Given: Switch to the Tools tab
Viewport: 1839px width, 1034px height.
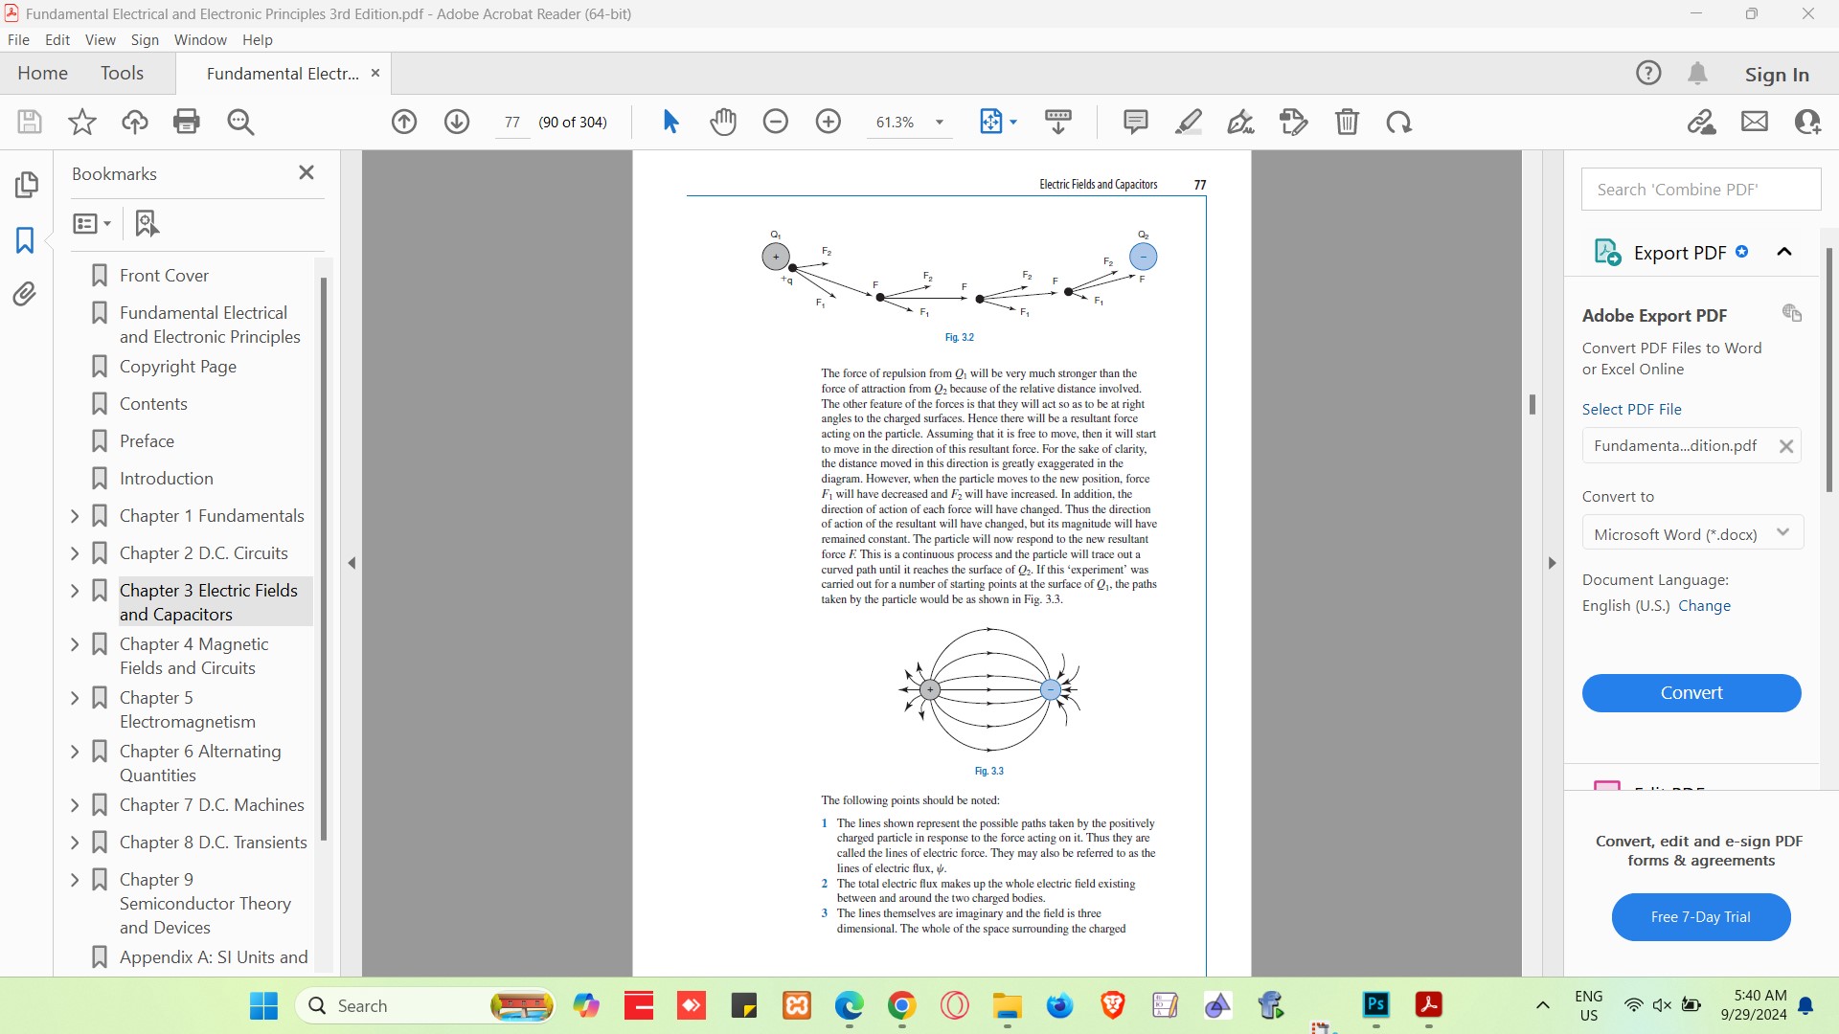Looking at the screenshot, I should pos(122,73).
